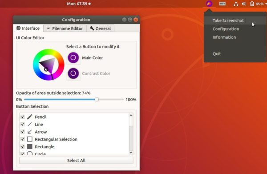Open the clock showing Mon 07:59
267x174 pixels.
tap(79, 4)
